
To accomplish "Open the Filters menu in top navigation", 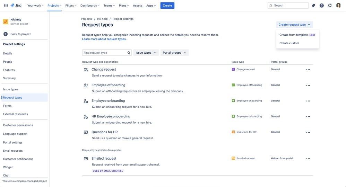I will (x=71, y=6).
